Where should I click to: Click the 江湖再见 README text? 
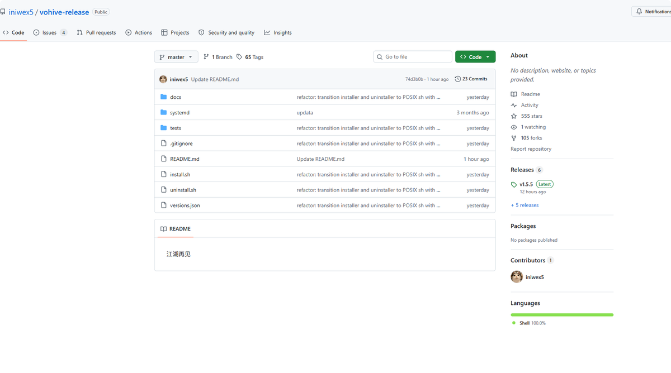[x=178, y=254]
